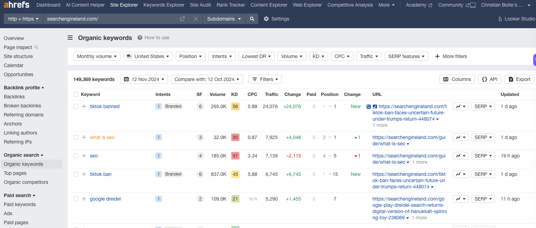Click SERP feature icon in tiktok banned URL

[x=369, y=107]
